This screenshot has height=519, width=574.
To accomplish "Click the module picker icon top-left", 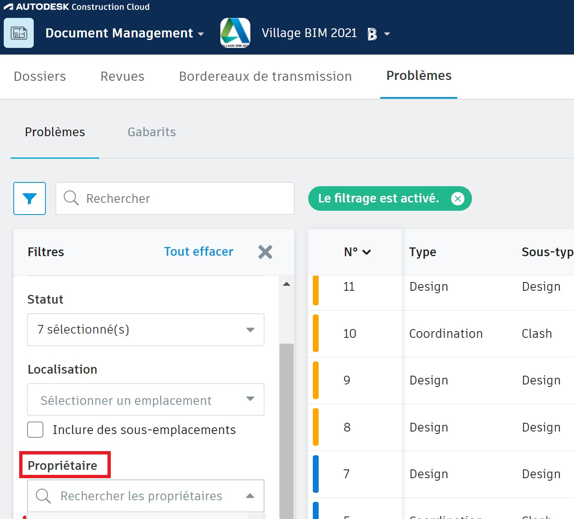I will [18, 32].
